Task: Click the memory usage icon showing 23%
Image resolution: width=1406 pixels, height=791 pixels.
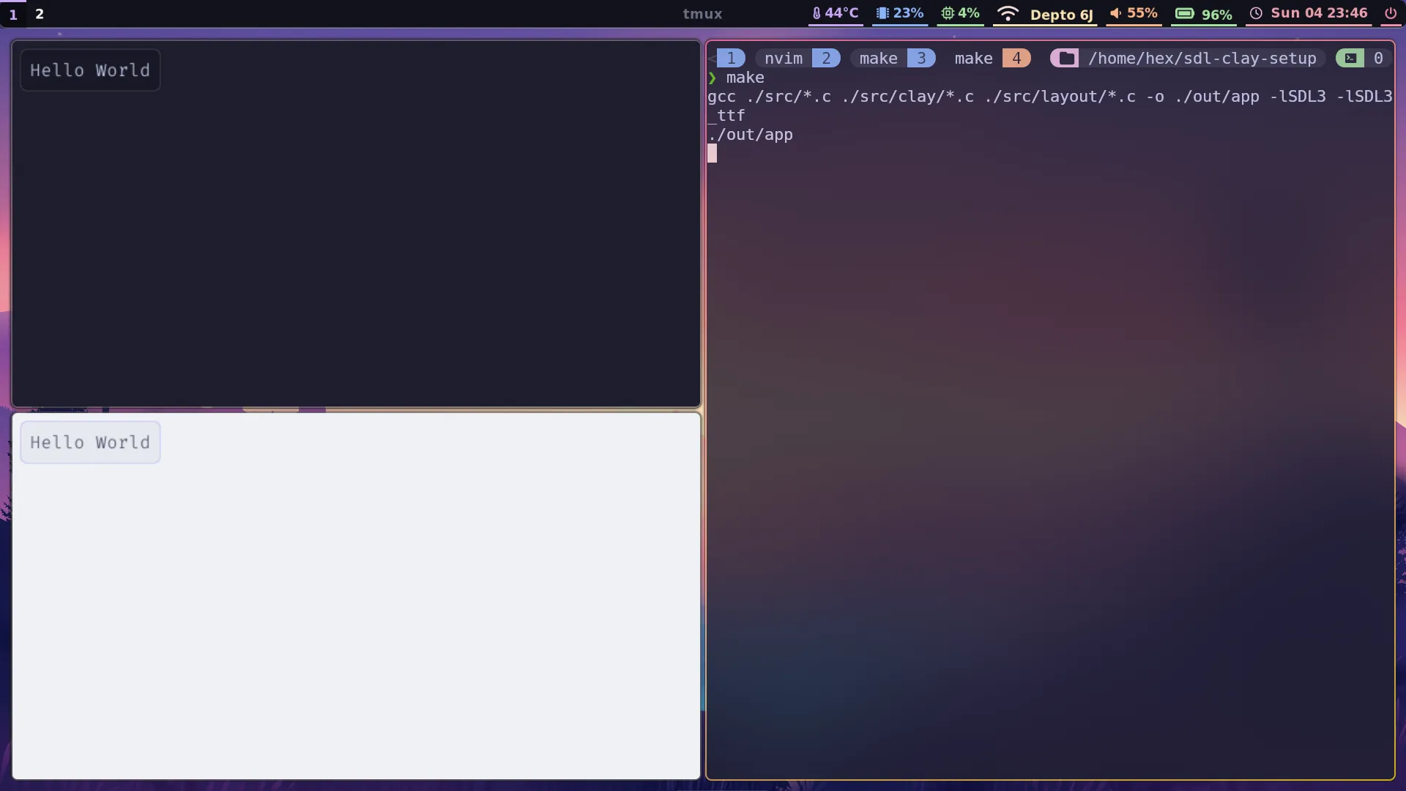Action: [882, 12]
